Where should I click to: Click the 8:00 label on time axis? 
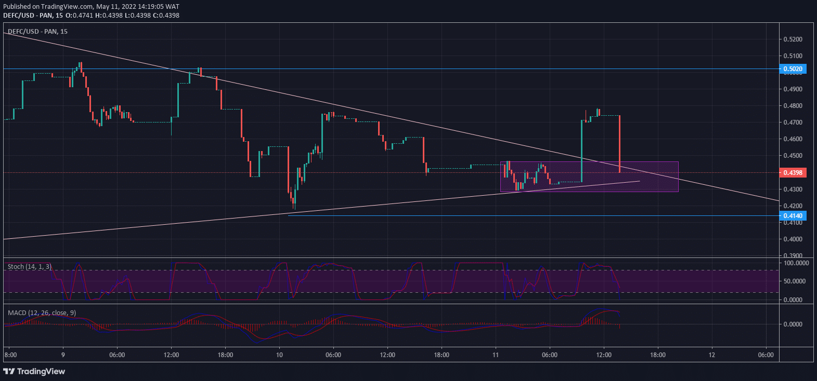pos(10,355)
